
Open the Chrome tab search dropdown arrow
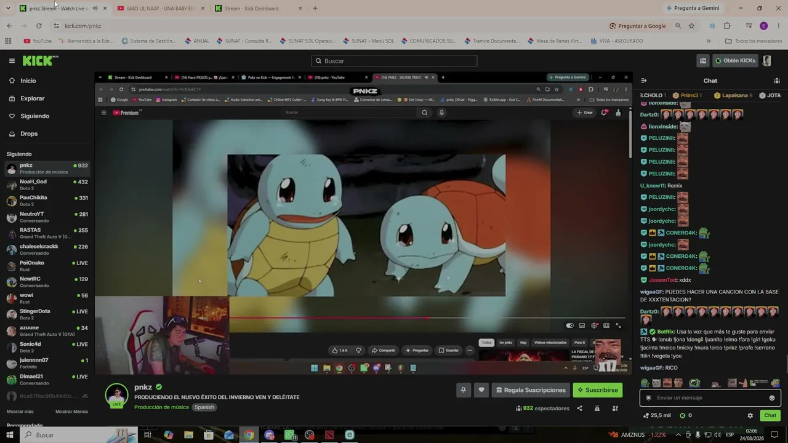[x=8, y=9]
